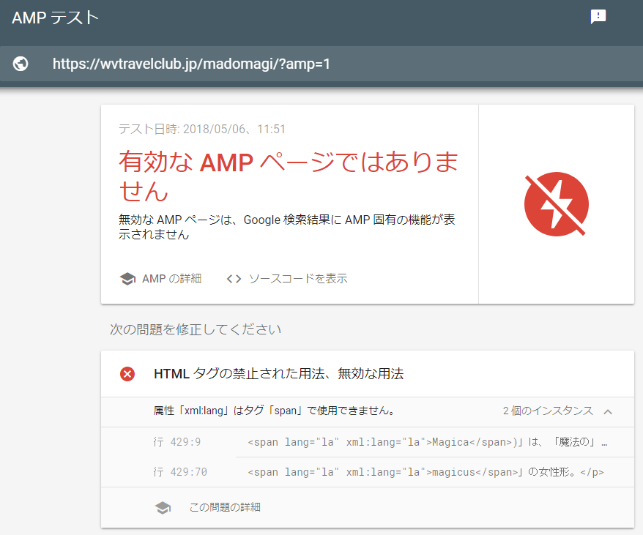Click the テスト日時 2018/05/06 timestamp
Screen dimensions: 643x535
201,129
